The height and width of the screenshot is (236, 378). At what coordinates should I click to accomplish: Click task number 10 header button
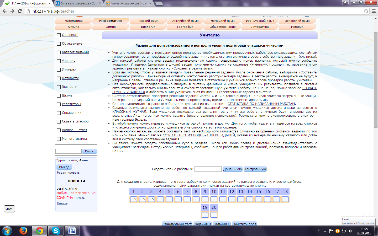click(x=214, y=192)
